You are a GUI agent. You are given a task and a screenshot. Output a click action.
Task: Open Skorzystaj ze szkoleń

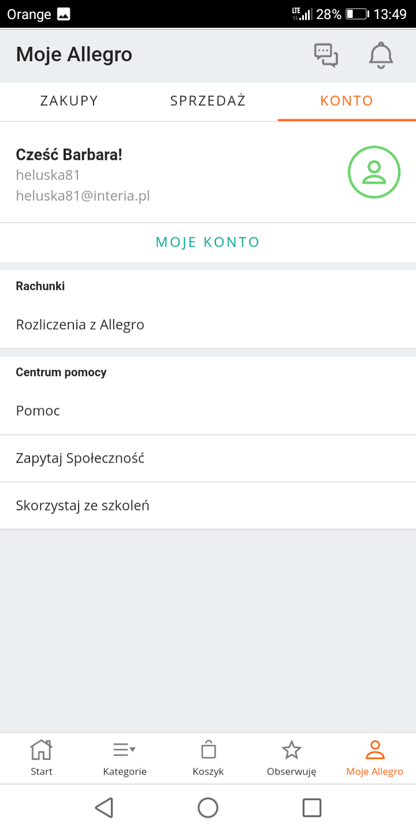pos(82,505)
